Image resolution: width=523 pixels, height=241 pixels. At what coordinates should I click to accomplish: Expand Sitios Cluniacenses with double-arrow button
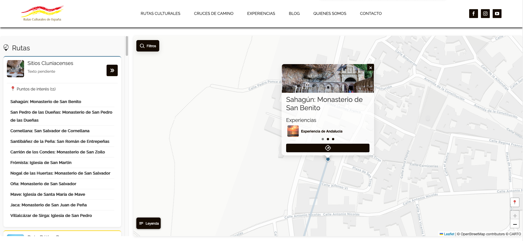coord(112,70)
